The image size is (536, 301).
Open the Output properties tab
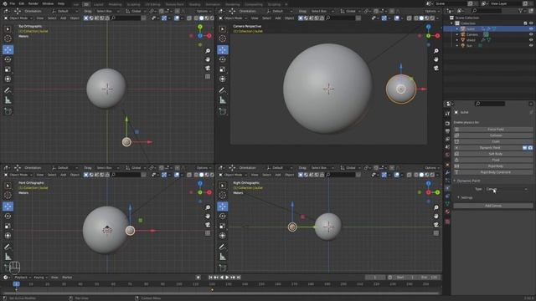(x=447, y=131)
